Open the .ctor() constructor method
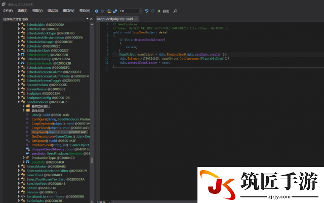This screenshot has height=203, width=324. click(x=50, y=115)
